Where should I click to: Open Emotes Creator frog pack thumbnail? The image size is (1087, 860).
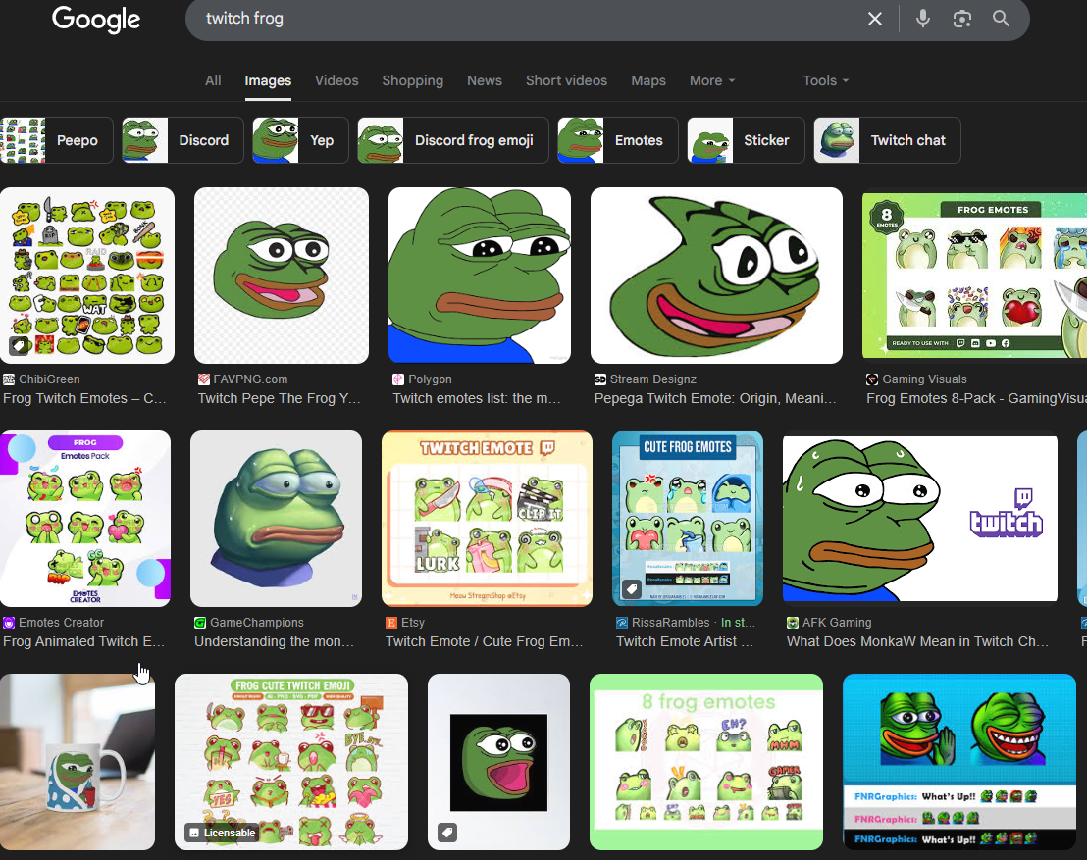click(x=85, y=519)
